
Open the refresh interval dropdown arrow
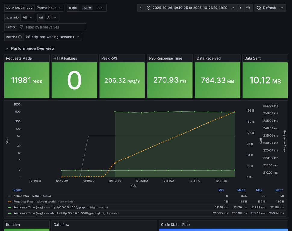coord(282,8)
